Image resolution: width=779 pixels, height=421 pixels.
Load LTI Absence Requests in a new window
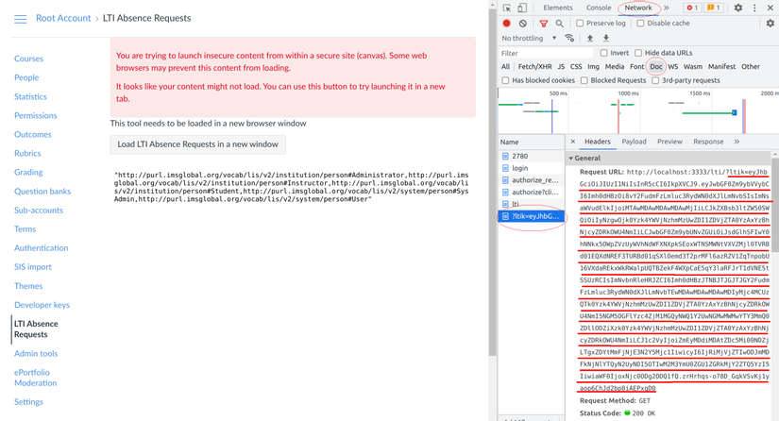coord(197,144)
